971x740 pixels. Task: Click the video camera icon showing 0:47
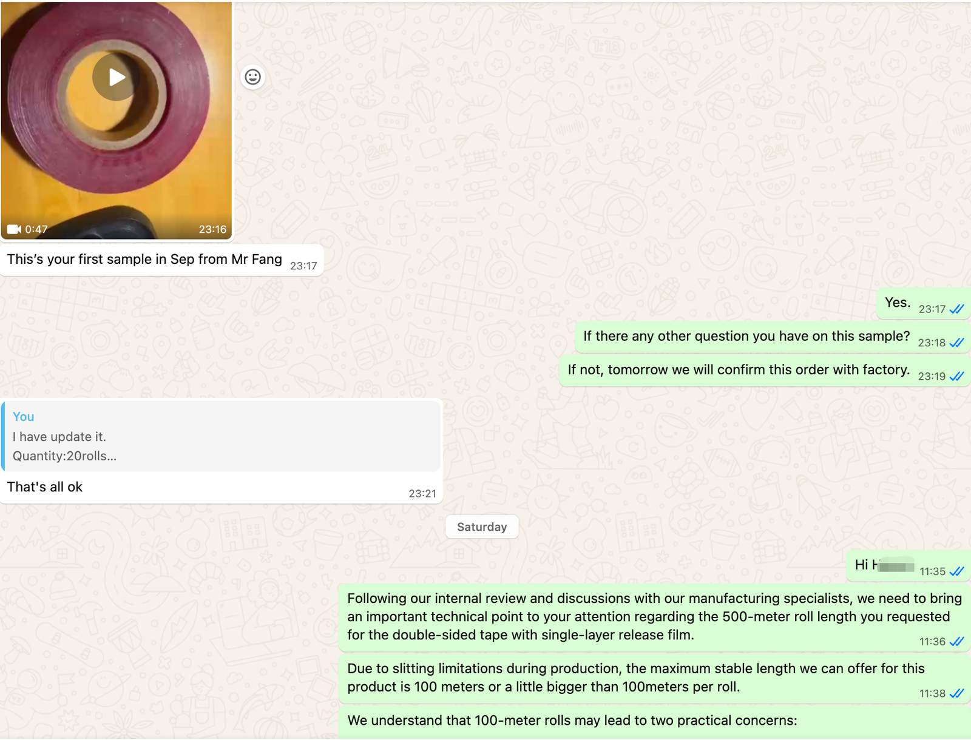(14, 229)
